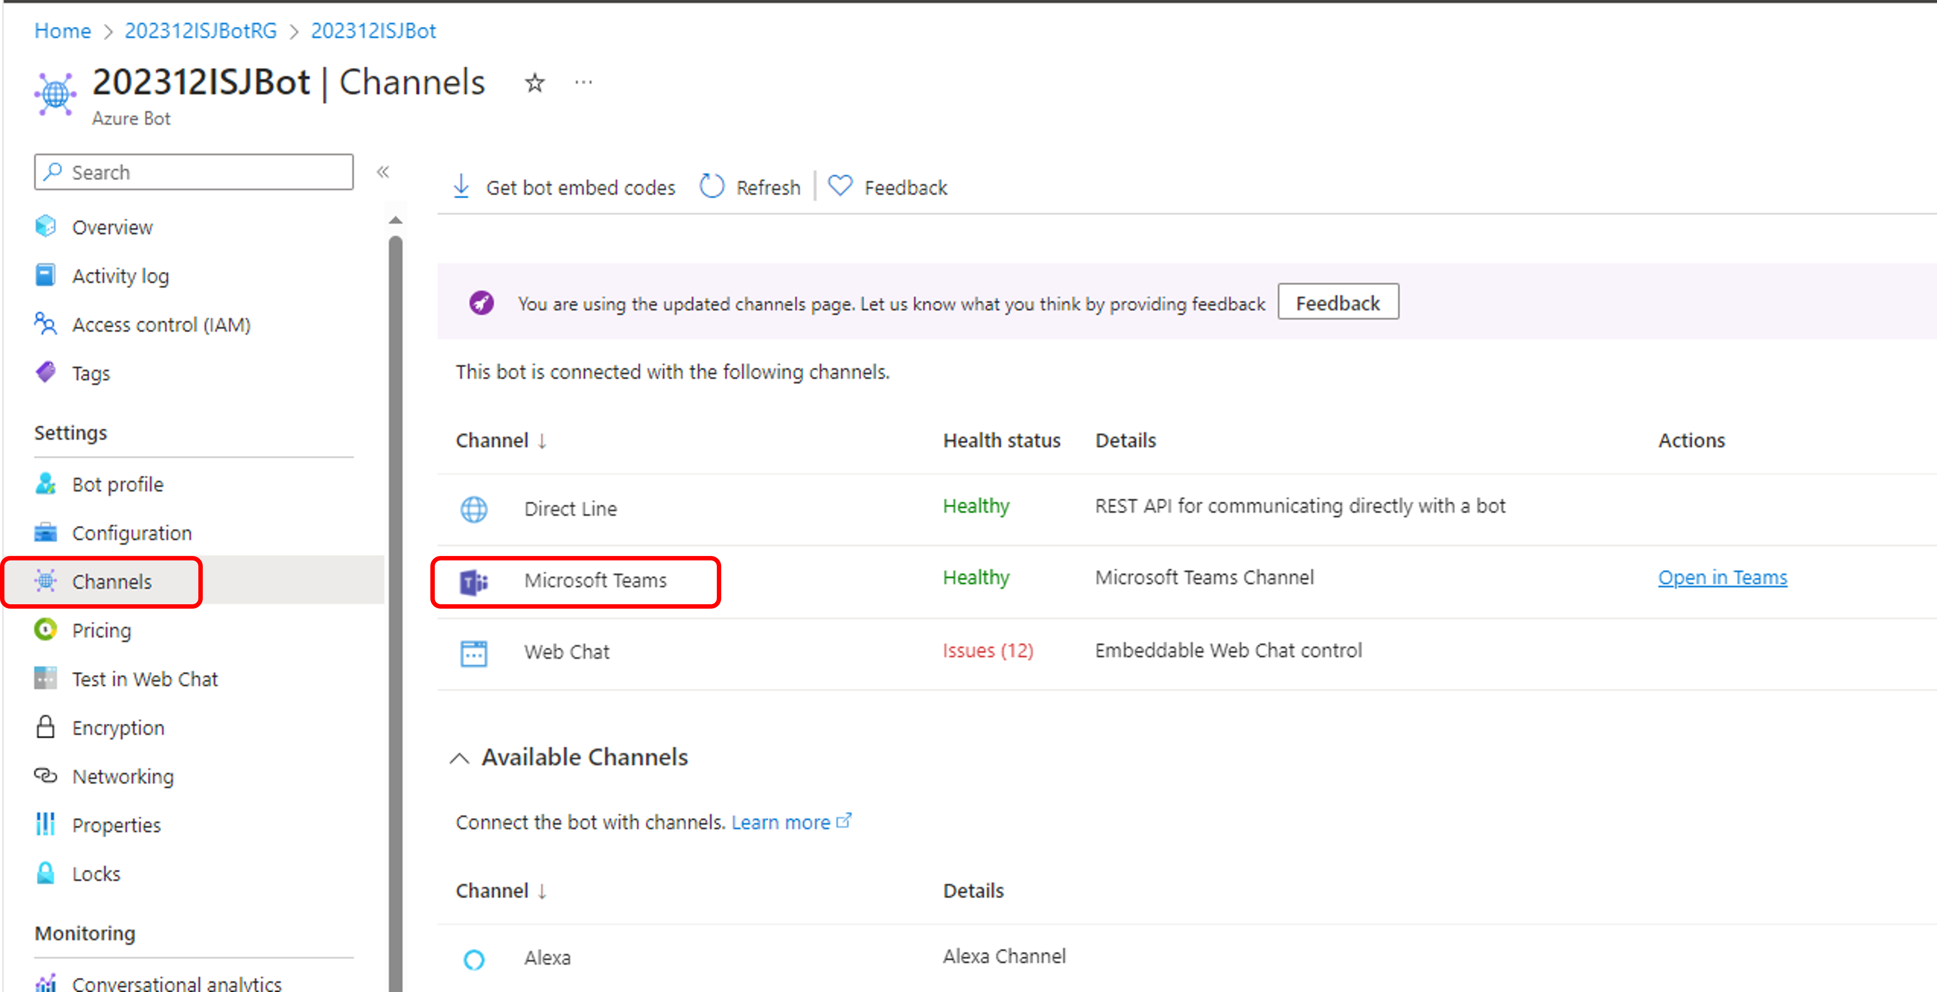Click the Open in Teams link
This screenshot has width=1937, height=992.
click(x=1722, y=577)
